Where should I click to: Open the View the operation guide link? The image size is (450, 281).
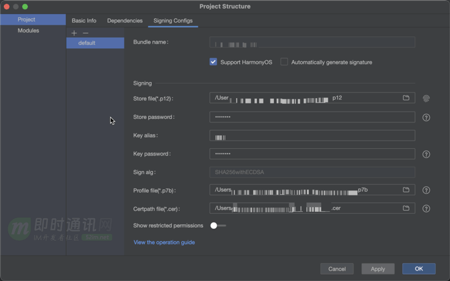[x=164, y=242]
